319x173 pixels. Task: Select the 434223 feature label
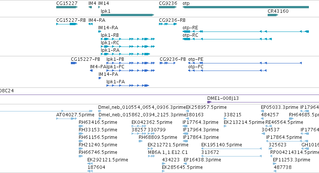coord(171,160)
